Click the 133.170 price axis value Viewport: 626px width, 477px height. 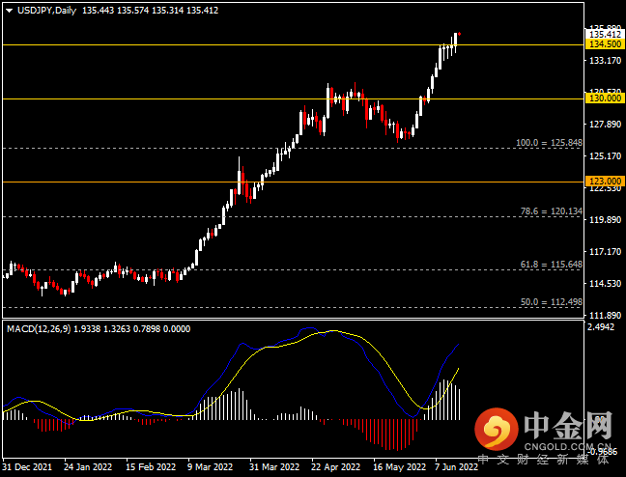coord(606,60)
